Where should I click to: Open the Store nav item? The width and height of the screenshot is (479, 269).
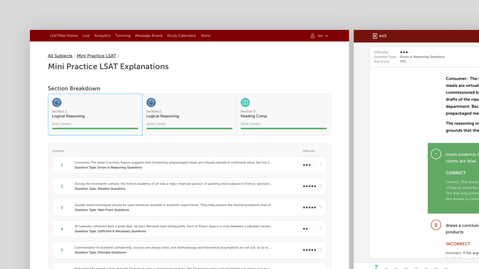[205, 36]
